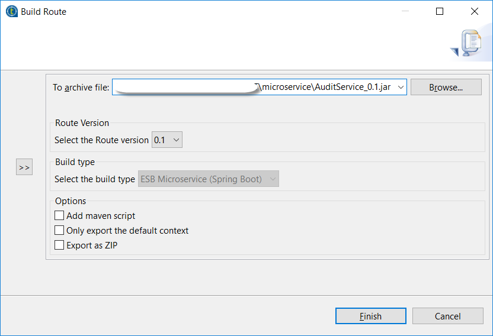Viewport: 493px width, 336px height.
Task: Enable the Add maven script option
Action: tap(59, 216)
